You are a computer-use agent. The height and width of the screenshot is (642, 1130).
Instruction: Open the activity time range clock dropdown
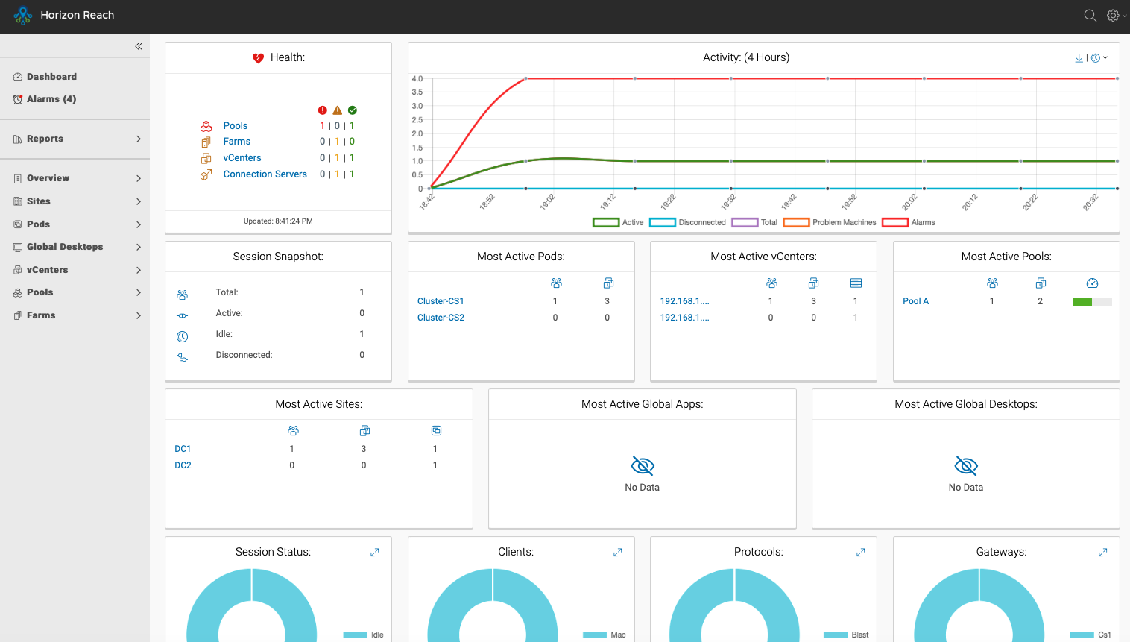pyautogui.click(x=1099, y=58)
